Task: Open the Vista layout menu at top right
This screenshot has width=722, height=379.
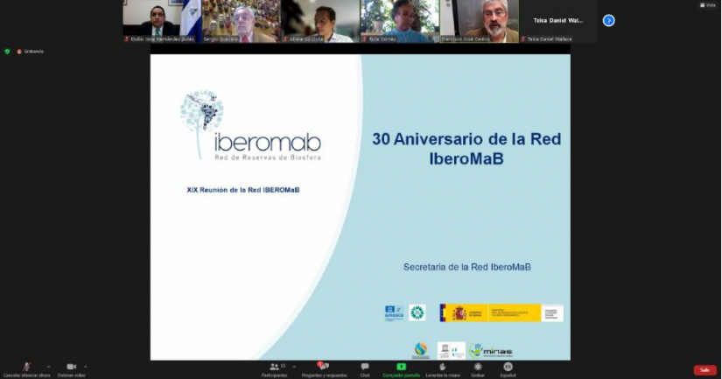Action: (708, 5)
